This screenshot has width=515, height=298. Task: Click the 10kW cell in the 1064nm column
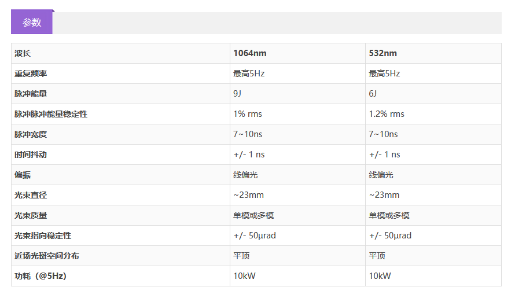click(x=244, y=276)
